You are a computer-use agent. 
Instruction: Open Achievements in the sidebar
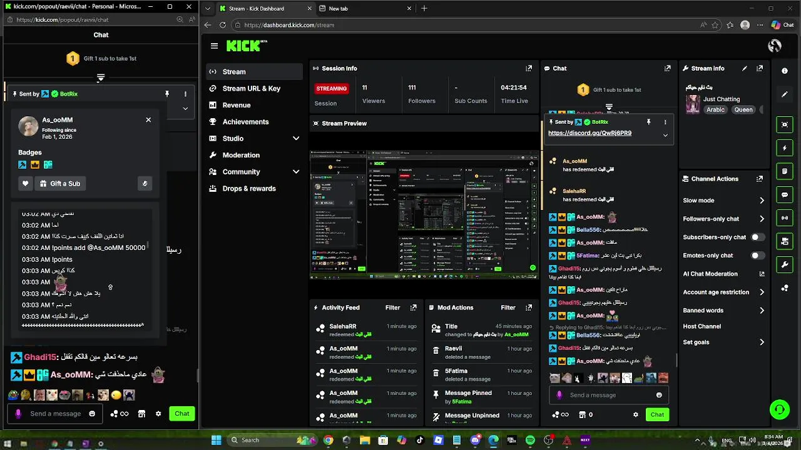(x=255, y=122)
